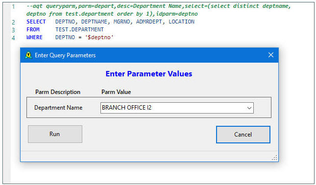Click line number 4 in the gutter
The image size is (316, 185).
[x=13, y=38]
